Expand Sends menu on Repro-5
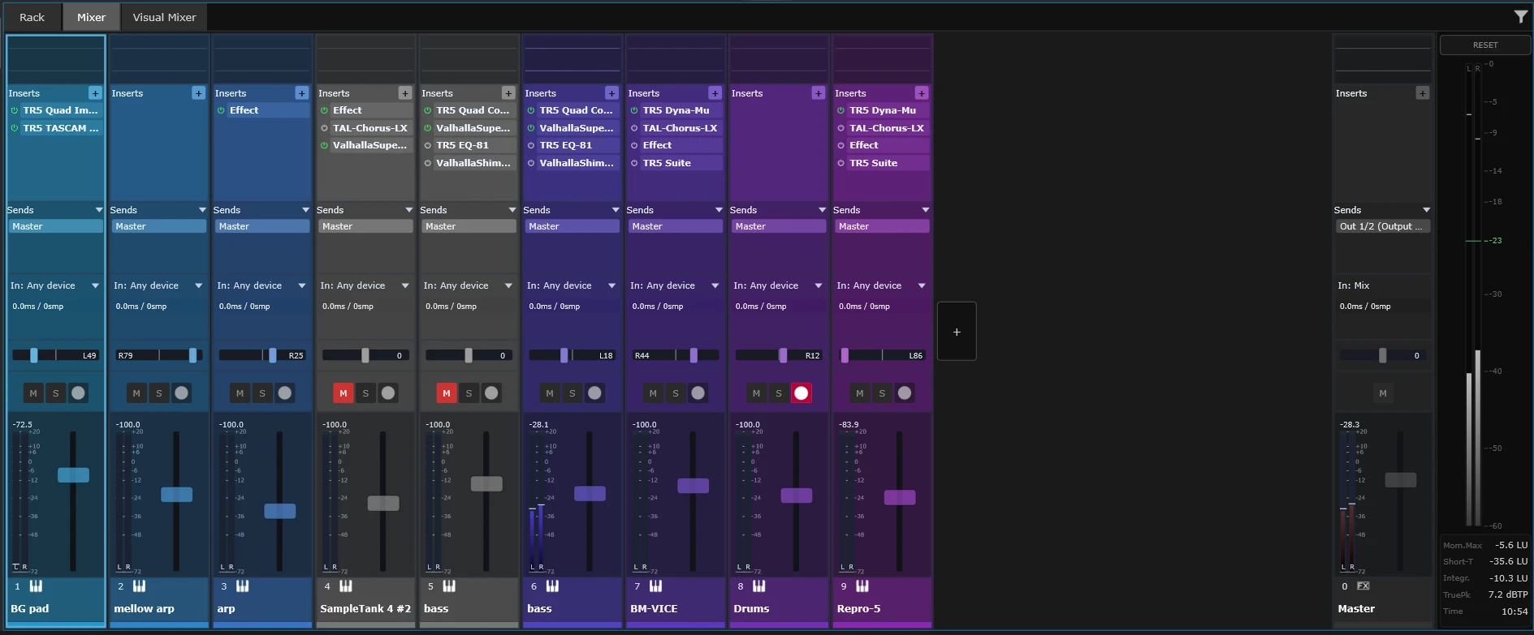 click(x=925, y=210)
